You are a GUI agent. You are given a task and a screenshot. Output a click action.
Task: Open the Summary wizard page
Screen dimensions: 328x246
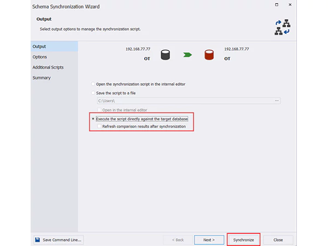point(54,78)
